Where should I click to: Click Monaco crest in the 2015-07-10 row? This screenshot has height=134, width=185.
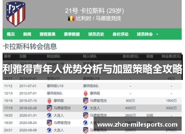click(x=49, y=101)
